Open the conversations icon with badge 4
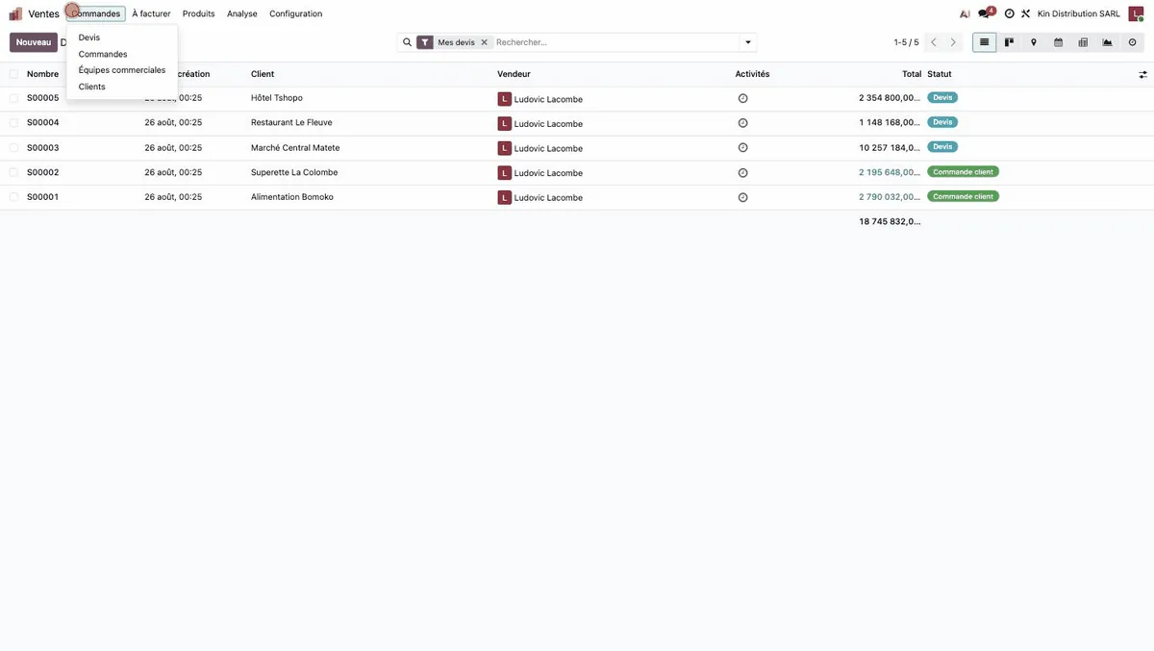 click(985, 13)
